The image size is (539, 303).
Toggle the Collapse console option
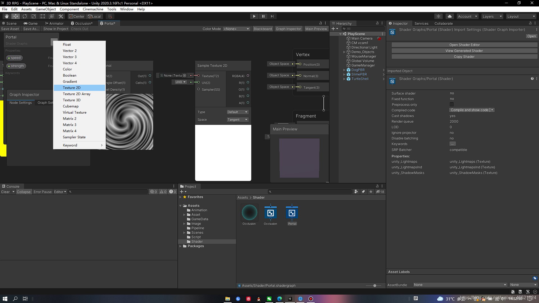(x=24, y=192)
